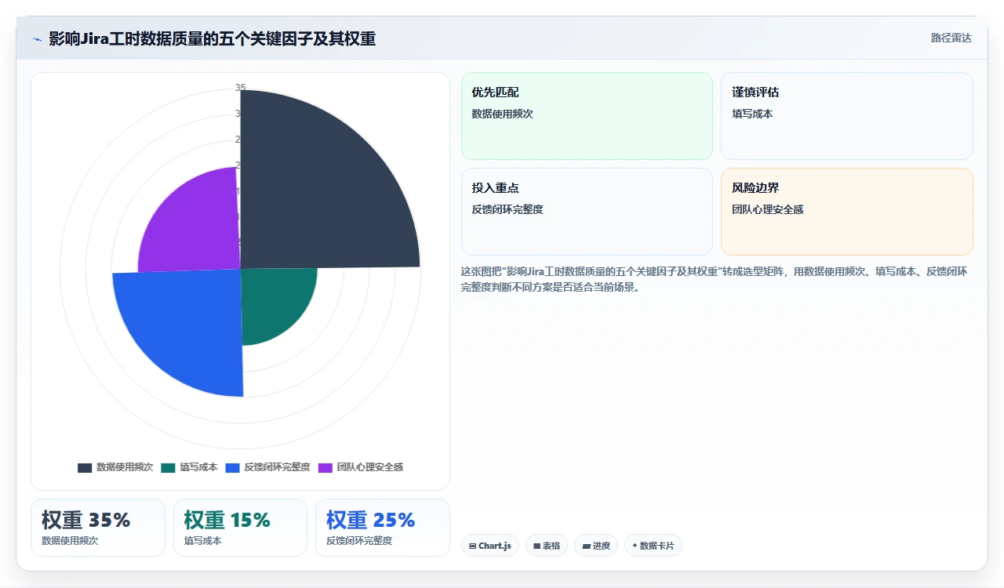
Task: Click 反馈闭环完整度 text in 投入重点 card
Action: pos(507,209)
